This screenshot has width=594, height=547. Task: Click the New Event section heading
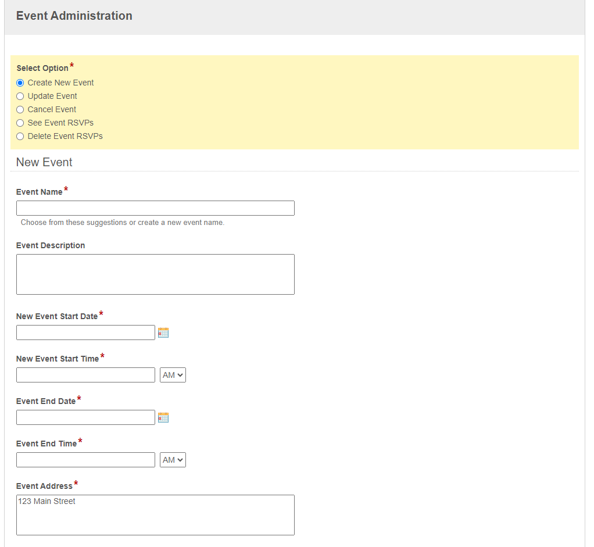coord(44,162)
